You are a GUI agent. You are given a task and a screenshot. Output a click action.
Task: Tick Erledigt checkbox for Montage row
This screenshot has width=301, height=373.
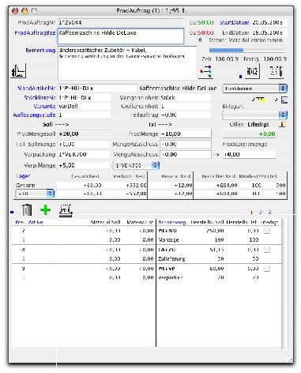click(x=267, y=231)
